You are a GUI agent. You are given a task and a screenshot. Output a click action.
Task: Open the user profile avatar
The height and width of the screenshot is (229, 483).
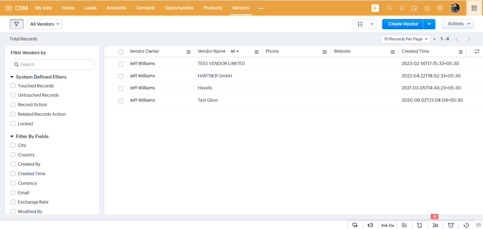[x=455, y=8]
